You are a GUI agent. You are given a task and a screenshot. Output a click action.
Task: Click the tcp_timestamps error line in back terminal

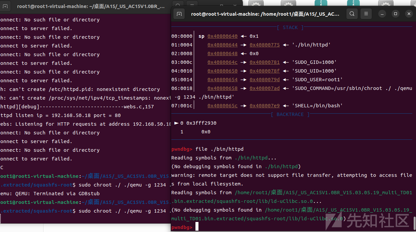[86, 98]
